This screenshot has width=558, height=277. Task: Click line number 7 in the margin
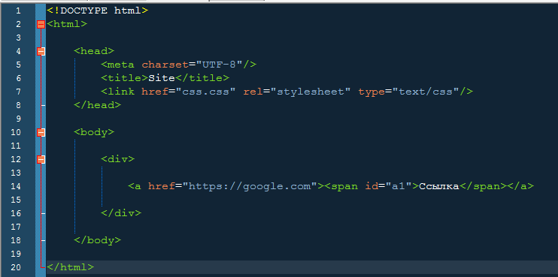click(18, 92)
